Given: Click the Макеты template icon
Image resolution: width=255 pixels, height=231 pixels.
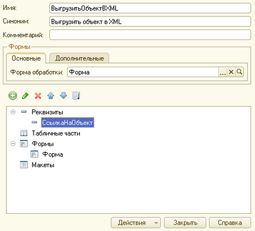Looking at the screenshot, I should tap(24, 165).
